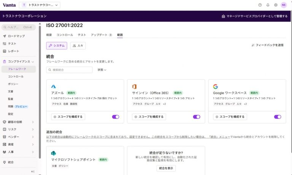
Task: Open the help question-mark icon
Action: click(260, 5)
